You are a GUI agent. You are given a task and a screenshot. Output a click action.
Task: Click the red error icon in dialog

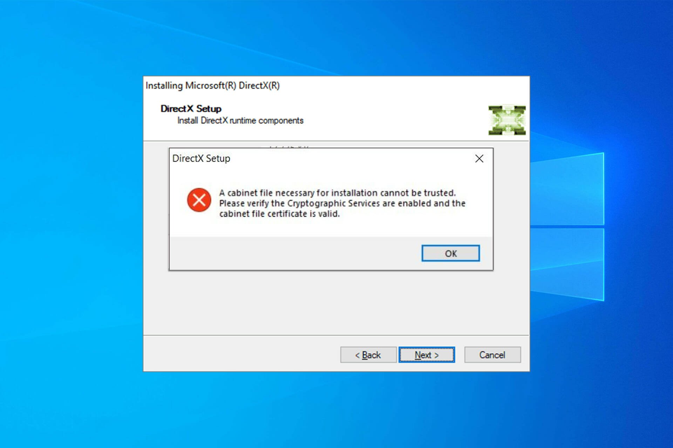point(198,199)
